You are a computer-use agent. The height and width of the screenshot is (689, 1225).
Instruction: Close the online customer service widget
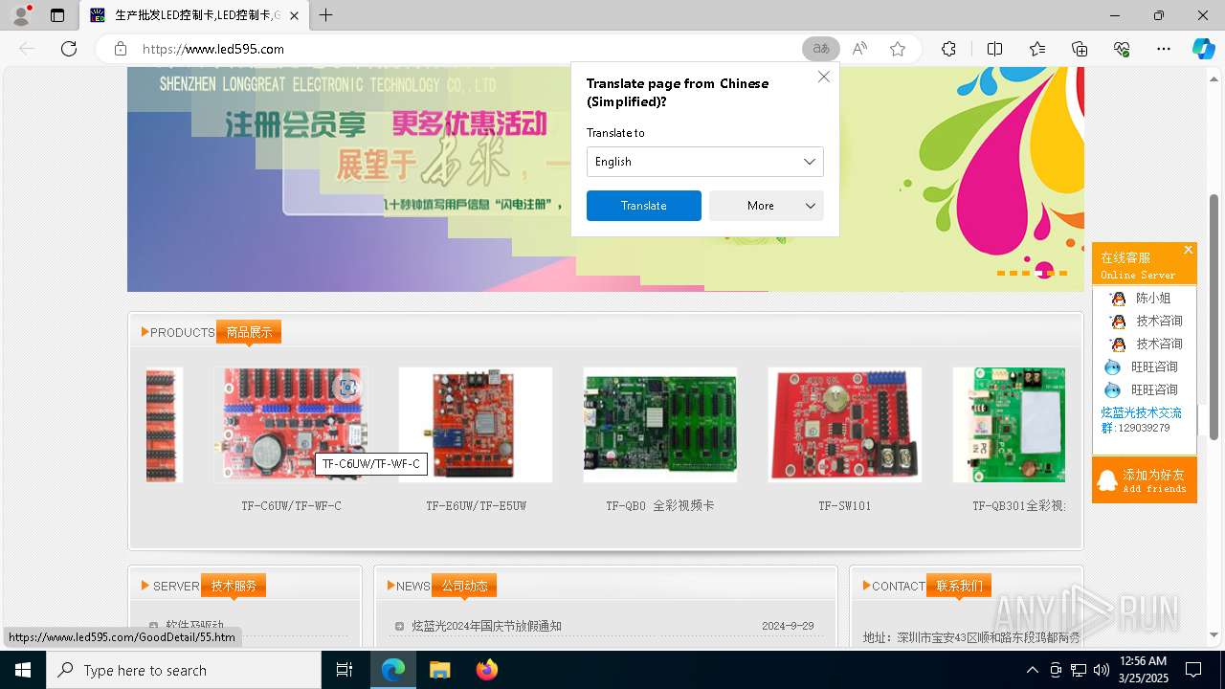click(x=1188, y=250)
